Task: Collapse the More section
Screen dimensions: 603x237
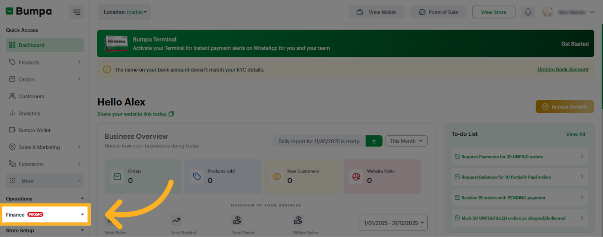Action: [45, 181]
